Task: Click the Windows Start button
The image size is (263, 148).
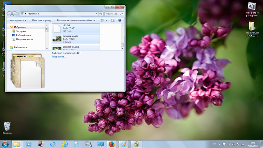Action: pyautogui.click(x=5, y=144)
